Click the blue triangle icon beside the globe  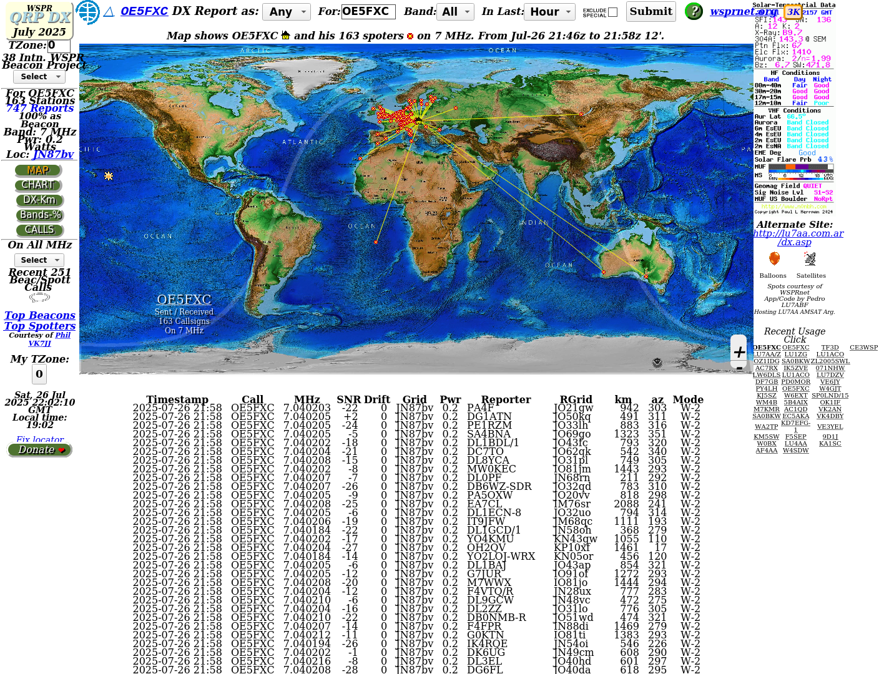tap(109, 12)
